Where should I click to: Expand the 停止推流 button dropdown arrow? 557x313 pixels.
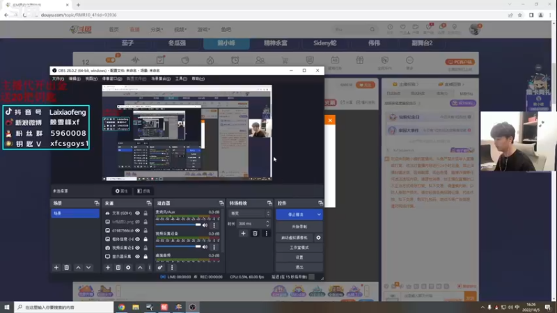tap(319, 214)
